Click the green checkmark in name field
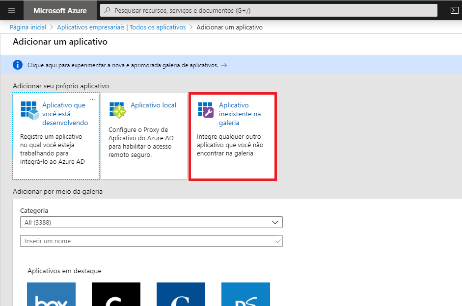The height and width of the screenshot is (306, 462). click(x=278, y=241)
